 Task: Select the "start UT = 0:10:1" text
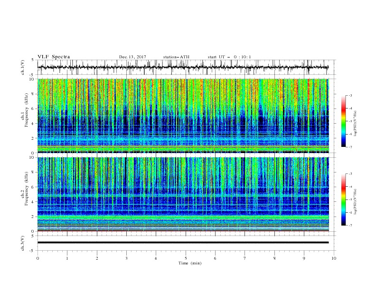pyautogui.click(x=229, y=57)
